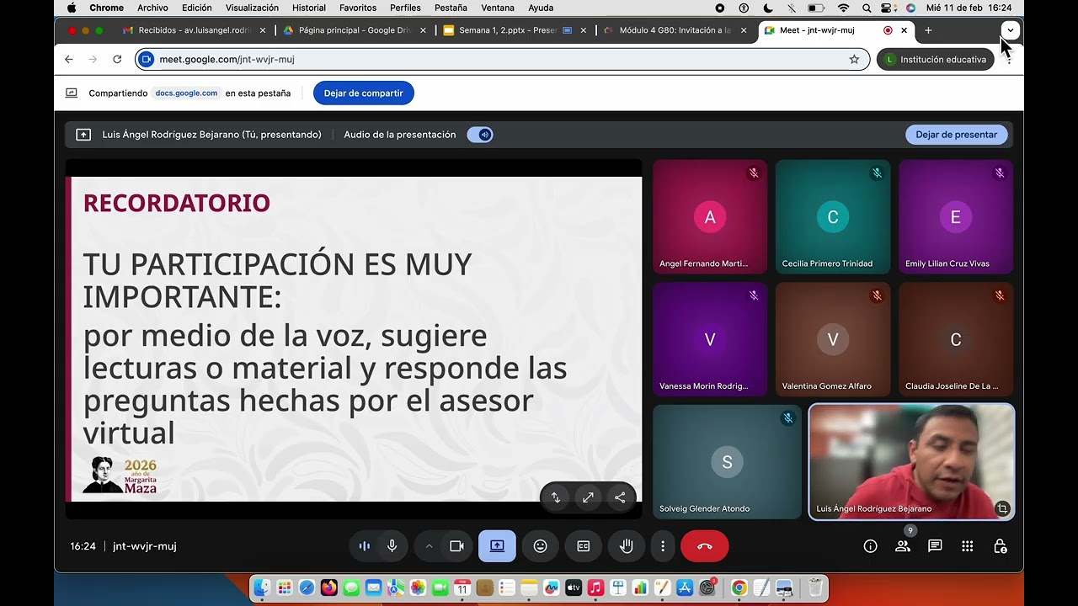This screenshot has width=1078, height=606.
Task: Select Claudia Joseline participant tile
Action: [956, 339]
